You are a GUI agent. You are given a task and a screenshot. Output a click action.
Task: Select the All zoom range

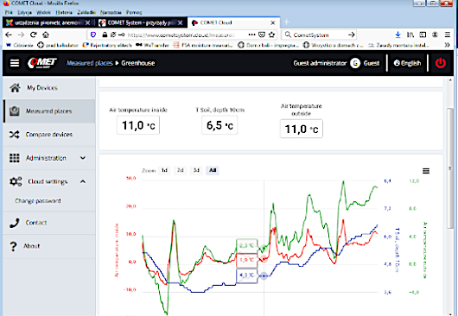tap(213, 170)
